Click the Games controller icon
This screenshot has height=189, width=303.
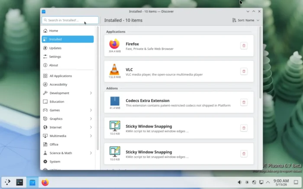45,110
